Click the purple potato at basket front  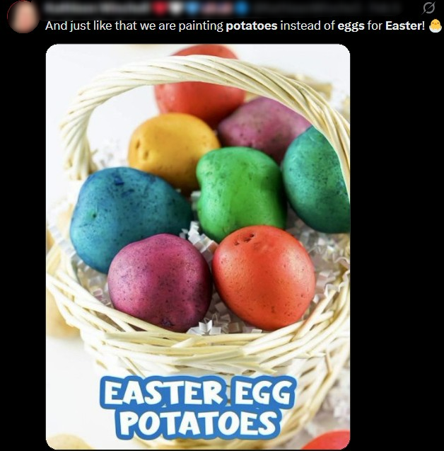click(x=159, y=282)
